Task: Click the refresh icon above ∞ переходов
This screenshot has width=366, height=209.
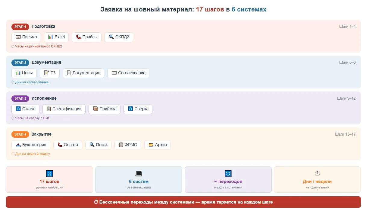Action: coord(228,174)
